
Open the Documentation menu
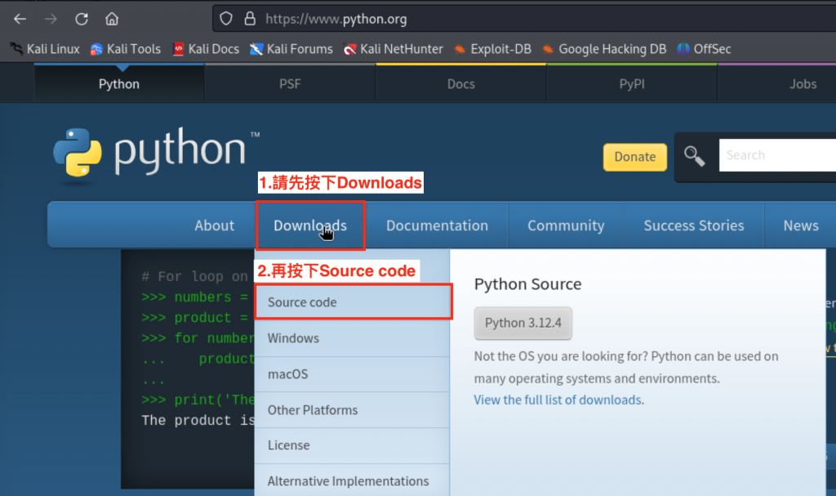point(438,226)
